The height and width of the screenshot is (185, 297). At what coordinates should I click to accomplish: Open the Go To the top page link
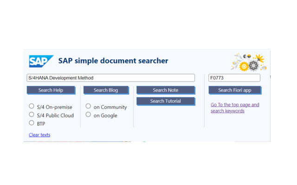(x=235, y=108)
